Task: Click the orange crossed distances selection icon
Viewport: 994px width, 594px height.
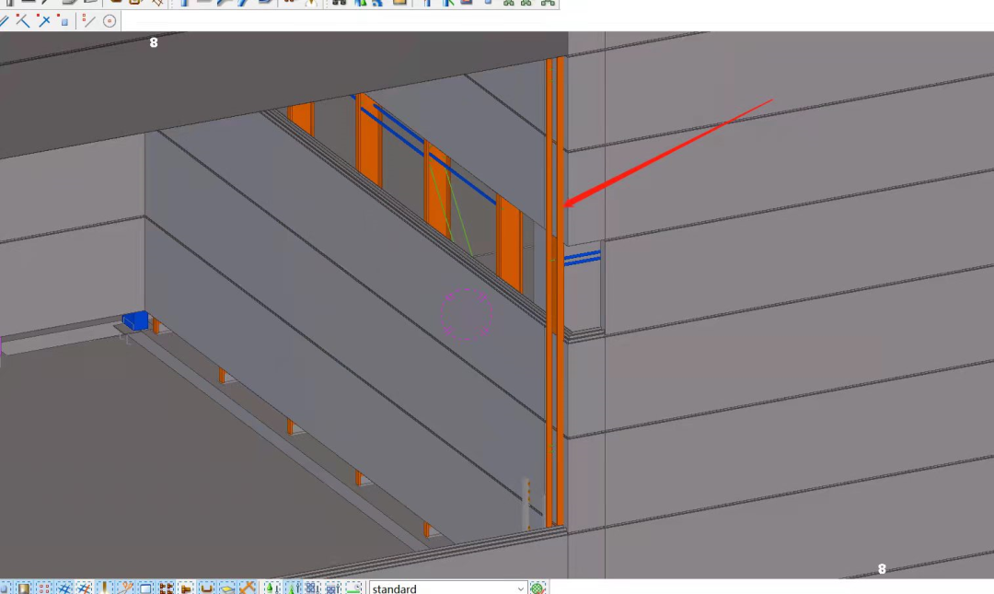Action: pyautogui.click(x=248, y=588)
